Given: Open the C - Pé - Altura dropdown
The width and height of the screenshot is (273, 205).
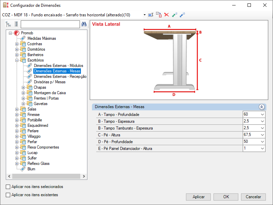Looking at the screenshot, I should coord(262,135).
